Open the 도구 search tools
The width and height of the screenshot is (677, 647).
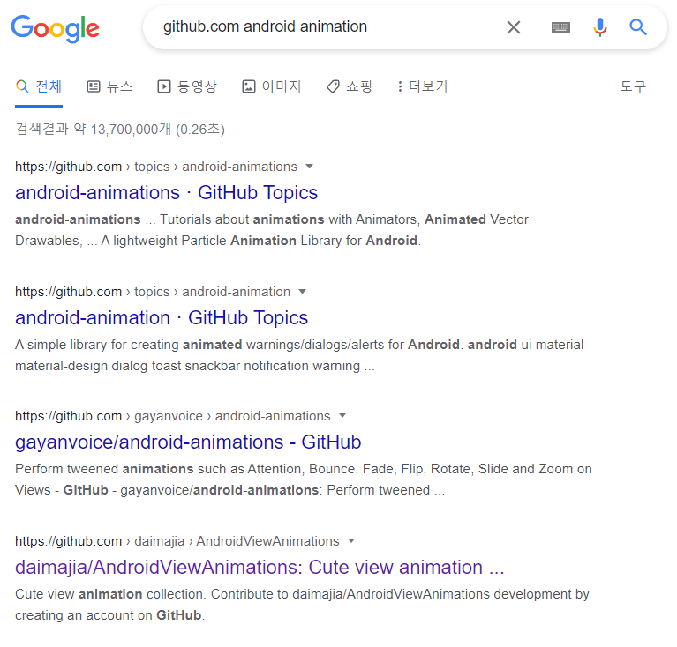coord(633,86)
